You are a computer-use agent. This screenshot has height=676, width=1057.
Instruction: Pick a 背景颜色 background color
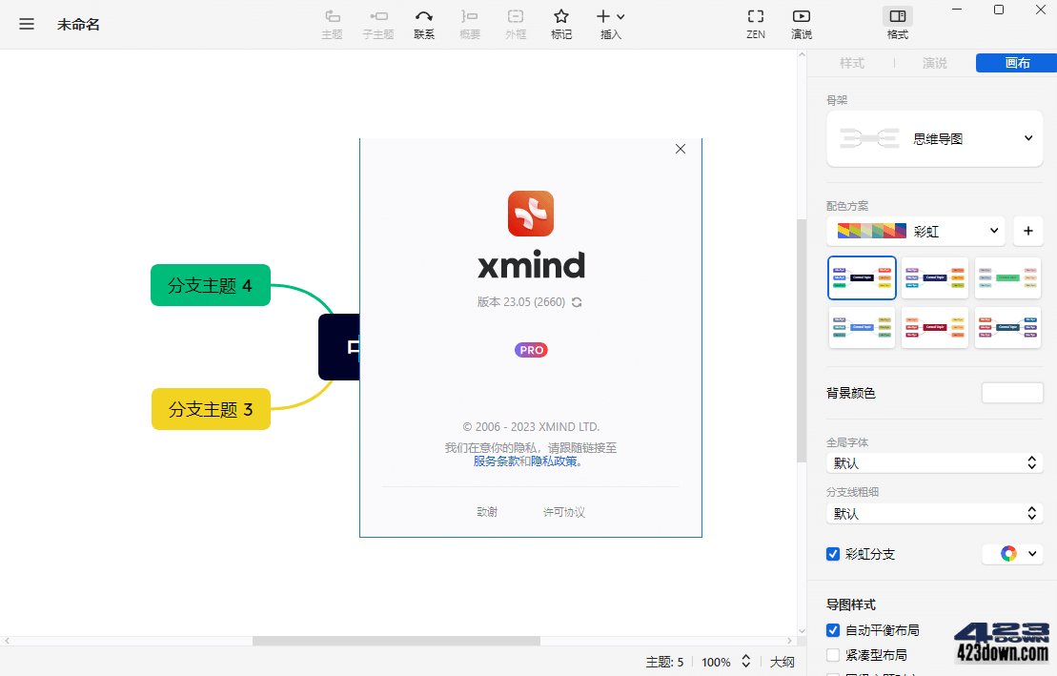coord(1011,392)
